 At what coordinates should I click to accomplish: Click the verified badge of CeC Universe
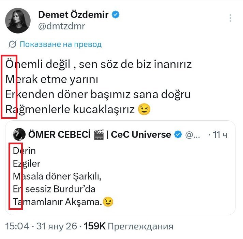coord(178,134)
